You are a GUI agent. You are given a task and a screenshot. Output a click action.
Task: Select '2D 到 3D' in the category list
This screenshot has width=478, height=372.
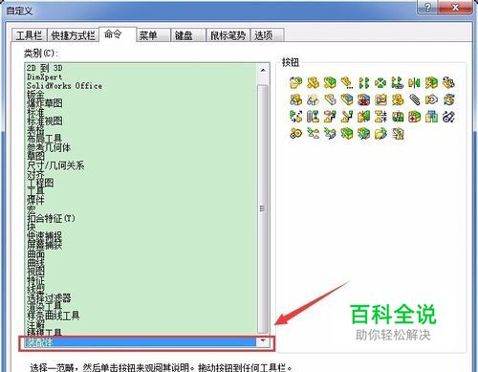[45, 68]
